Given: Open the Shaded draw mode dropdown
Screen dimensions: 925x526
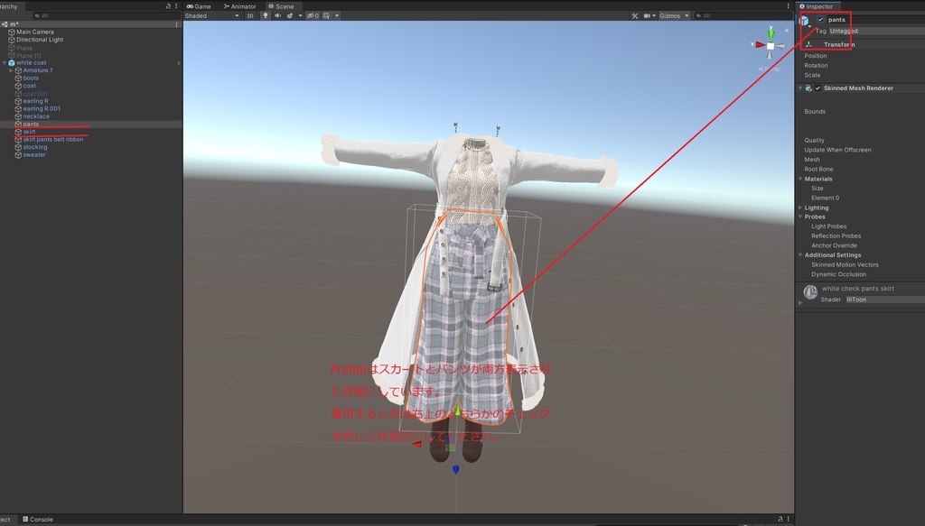Looking at the screenshot, I should coord(211,16).
